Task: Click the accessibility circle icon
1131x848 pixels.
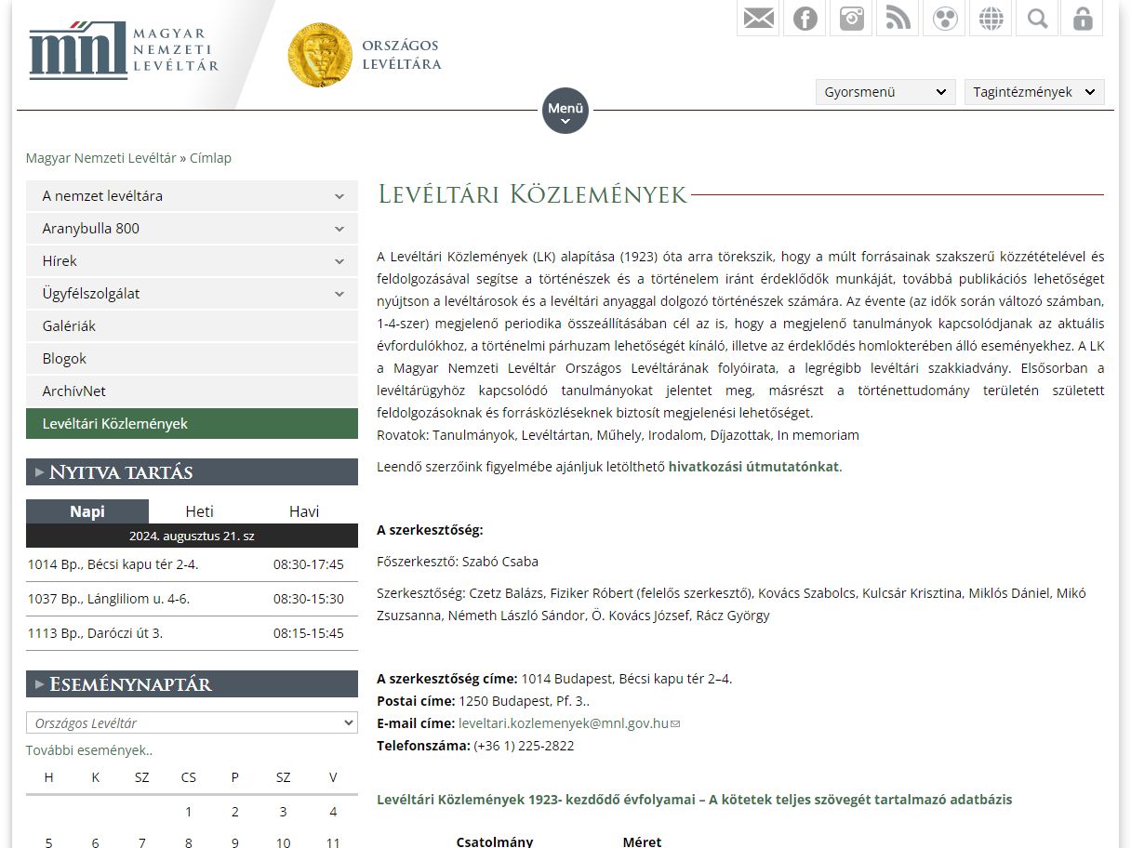Action: tap(944, 18)
